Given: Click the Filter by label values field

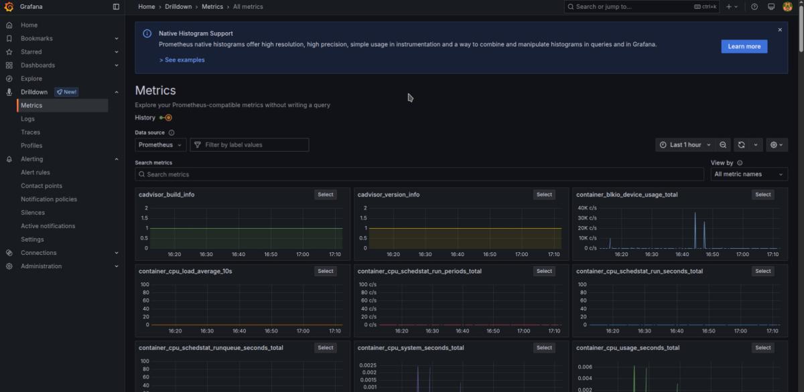Looking at the screenshot, I should (249, 144).
